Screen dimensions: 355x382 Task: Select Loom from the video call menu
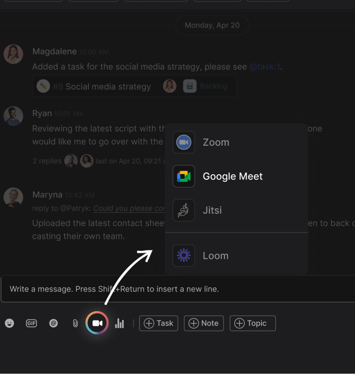pyautogui.click(x=236, y=255)
